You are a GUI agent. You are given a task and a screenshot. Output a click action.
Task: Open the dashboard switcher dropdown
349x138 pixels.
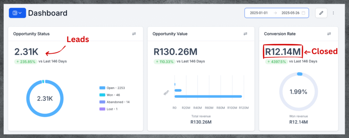17,13
